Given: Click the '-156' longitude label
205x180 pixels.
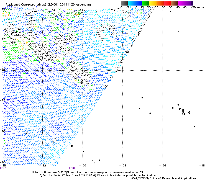Looking at the screenshot, I should [x=123, y=166].
